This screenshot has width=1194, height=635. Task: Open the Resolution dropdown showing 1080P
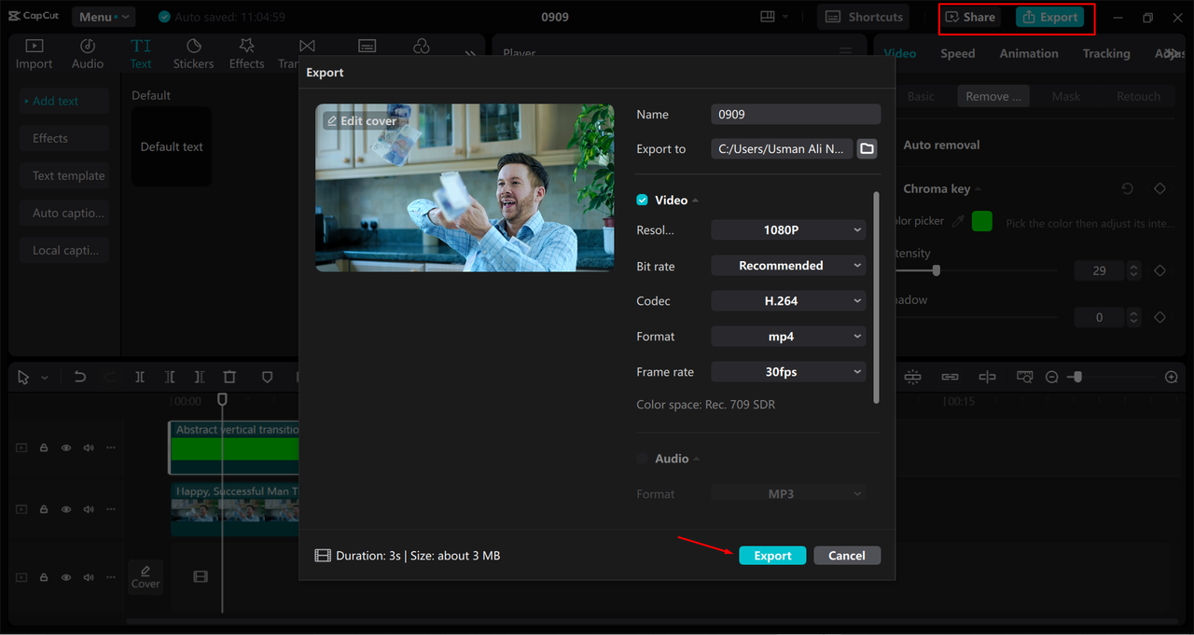[x=788, y=229]
